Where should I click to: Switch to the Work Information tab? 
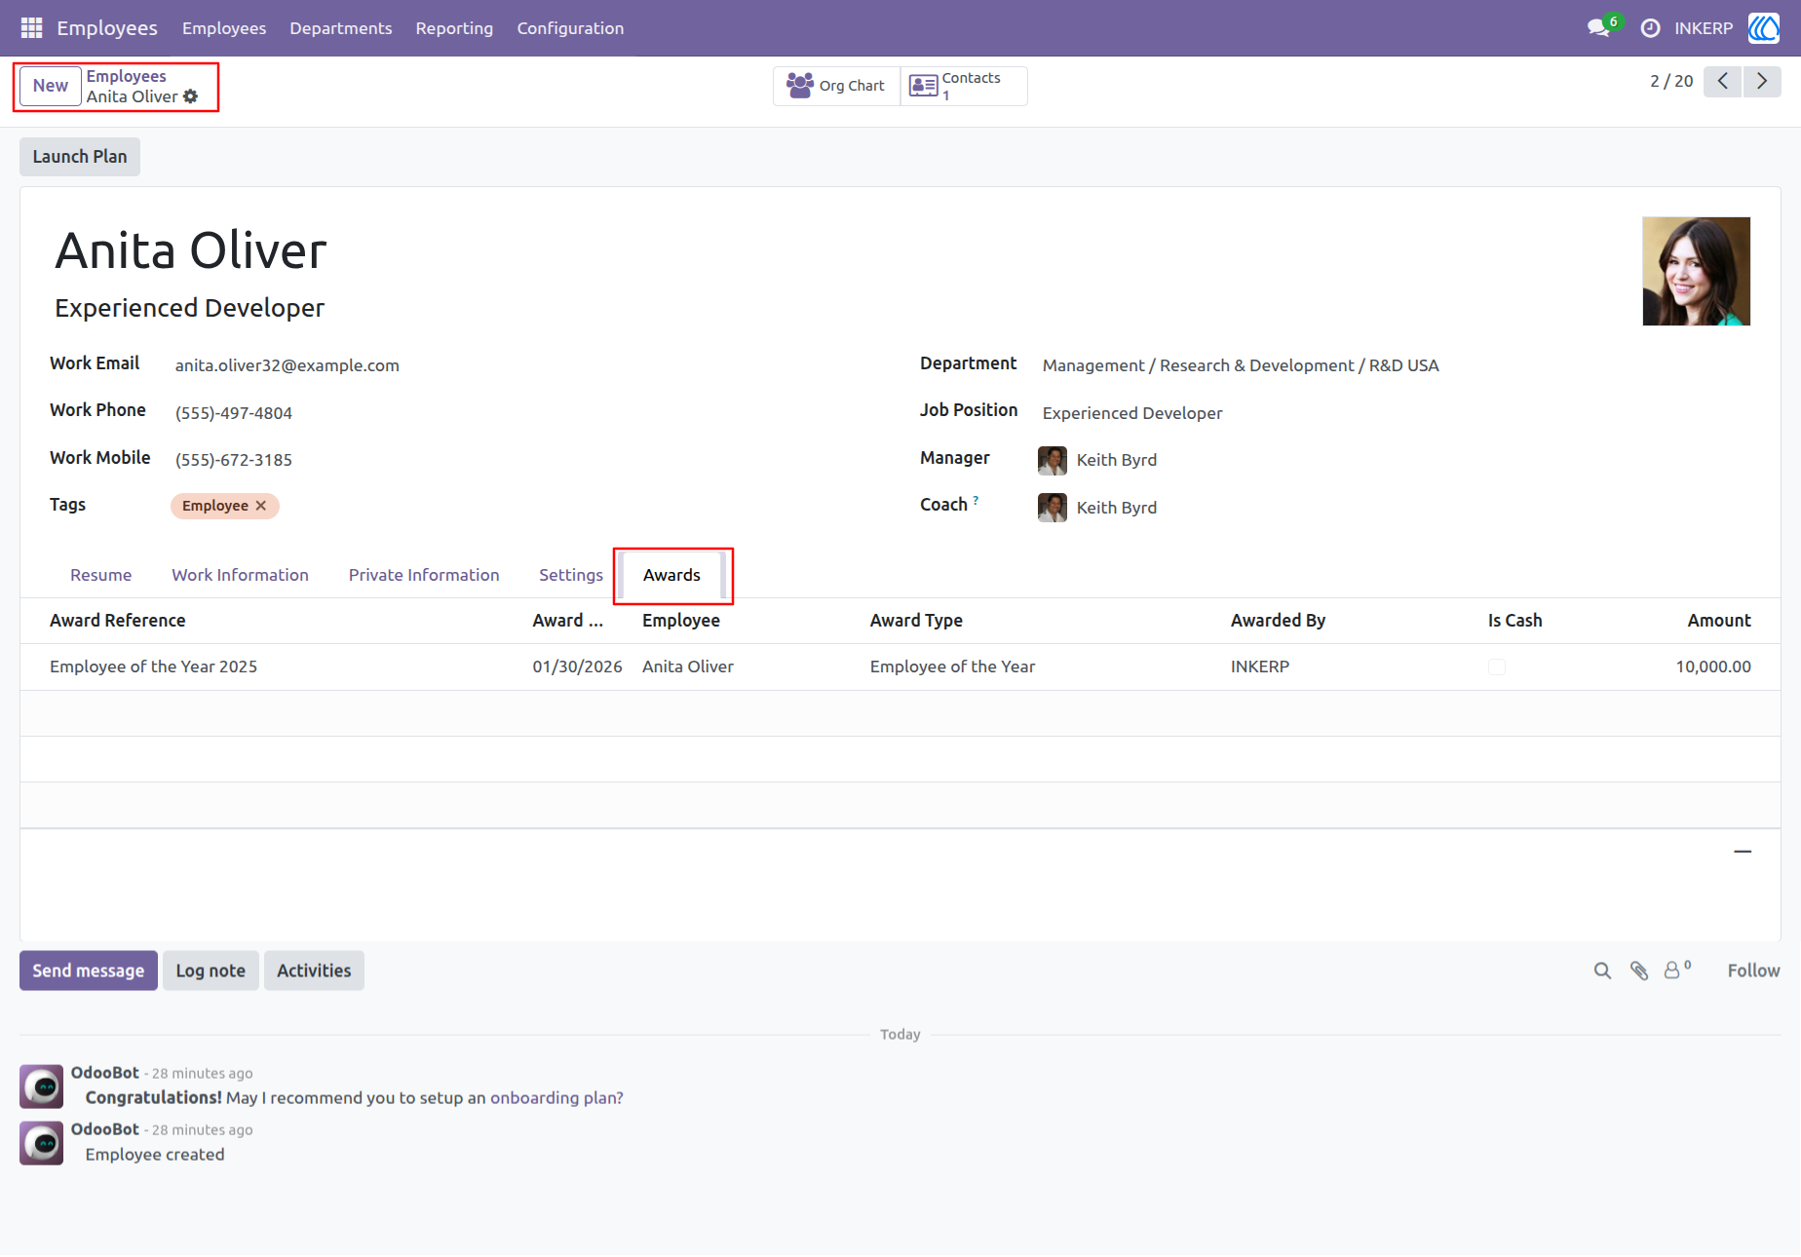(240, 575)
